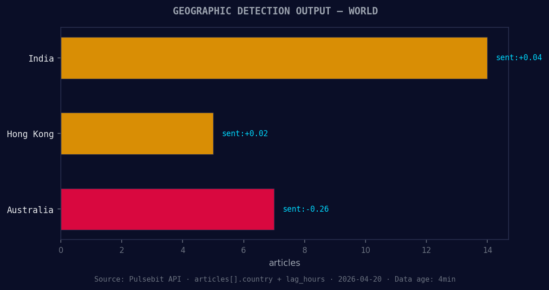This screenshot has height=290, width=549.
Task: Click the sent:+0.02 annotation for Hong Kong
Action: (245, 133)
